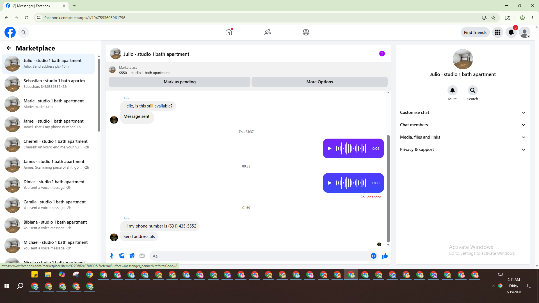Mute the conversation with the bell icon
539x303 pixels.
tap(452, 90)
